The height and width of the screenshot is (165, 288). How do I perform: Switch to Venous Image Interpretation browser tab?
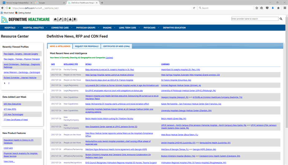[x=17, y=3]
